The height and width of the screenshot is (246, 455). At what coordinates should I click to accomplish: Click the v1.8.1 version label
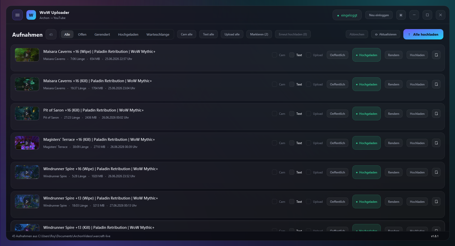(435, 236)
